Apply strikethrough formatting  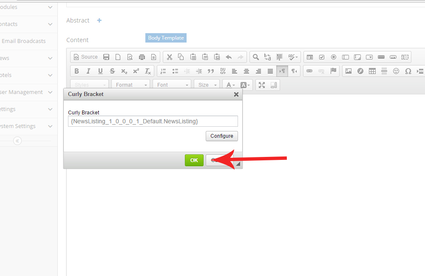[x=112, y=71]
